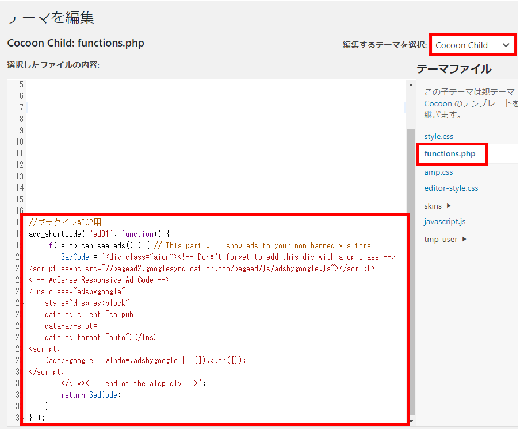The width and height of the screenshot is (520, 431).
Task: Click the script async src googlesyndication line
Action: [202, 268]
